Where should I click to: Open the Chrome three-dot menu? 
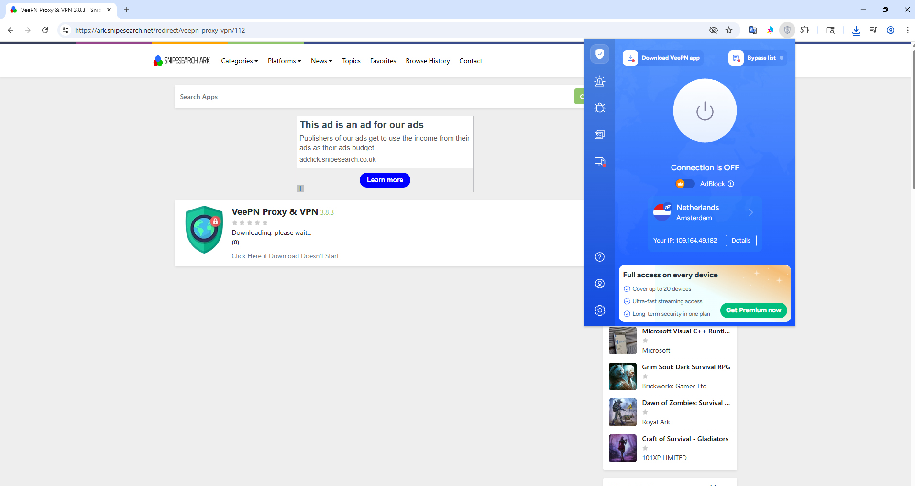click(x=907, y=30)
